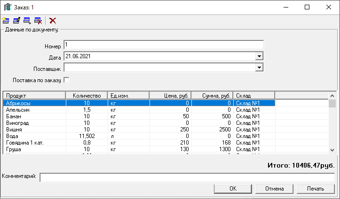Viewport: 340px width, 199px height.
Task: Click the app icon in title bar
Action: (x=8, y=8)
